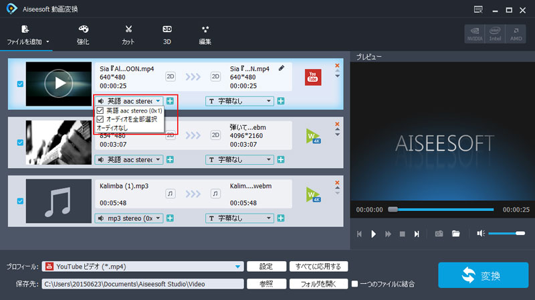This screenshot has height=300, width=535.
Task: Click the pencil rename icon for Sia output
Action: coord(282,68)
